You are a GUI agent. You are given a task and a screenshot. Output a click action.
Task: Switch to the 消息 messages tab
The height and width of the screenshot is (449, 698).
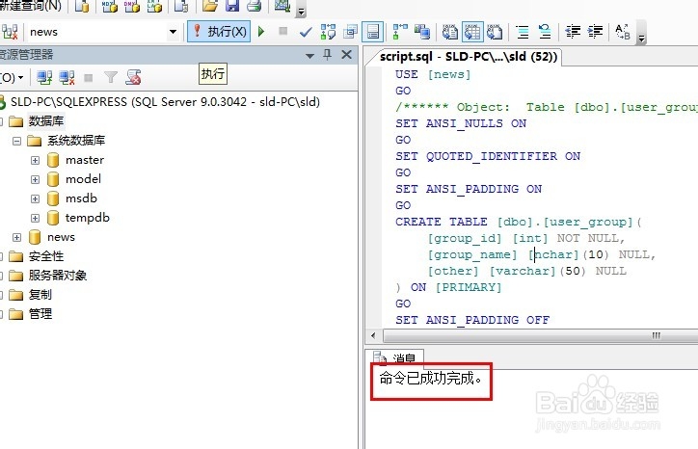coord(395,357)
